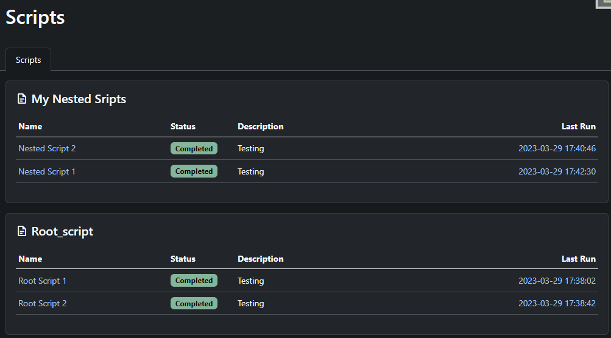Image resolution: width=611 pixels, height=338 pixels.
Task: Click the Scripts page title
Action: tap(35, 18)
